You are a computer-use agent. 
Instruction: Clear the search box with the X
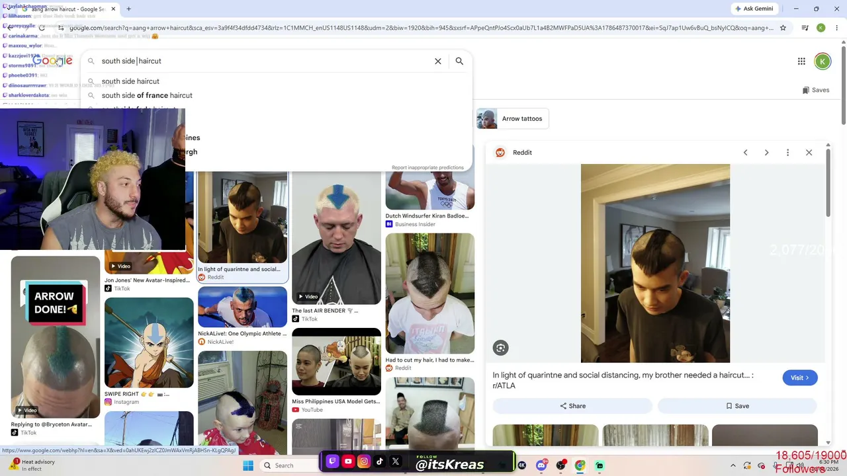[437, 61]
